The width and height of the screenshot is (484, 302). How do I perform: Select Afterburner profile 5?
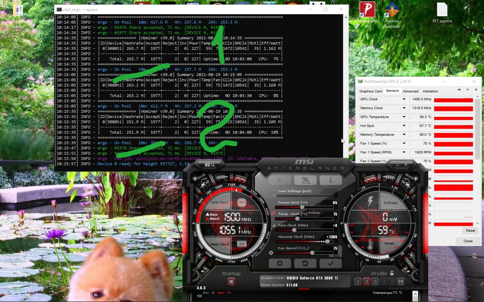pyautogui.click(x=392, y=281)
